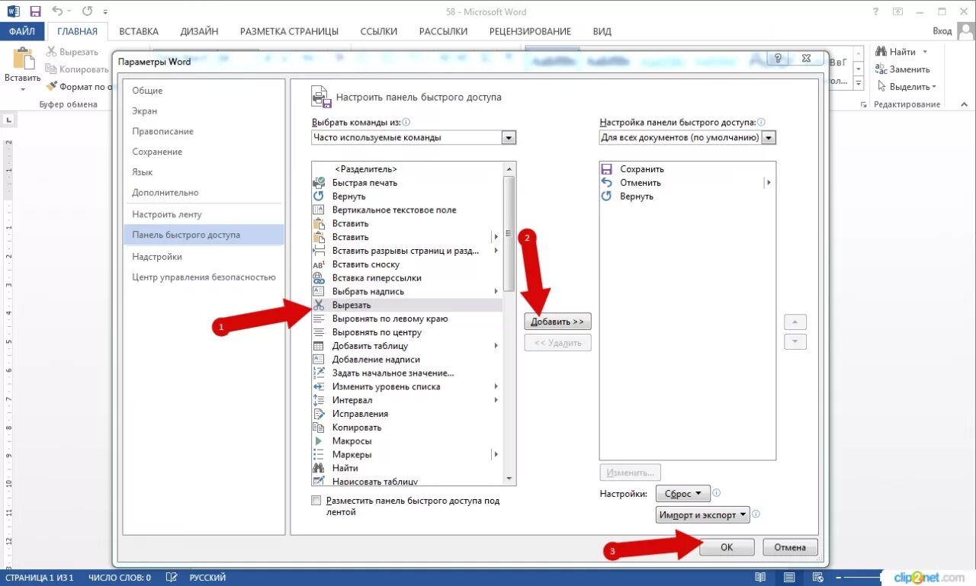Click the Redo icon beside 'Вернуть' in the left list
Screen dimensions: 976x586
(319, 197)
